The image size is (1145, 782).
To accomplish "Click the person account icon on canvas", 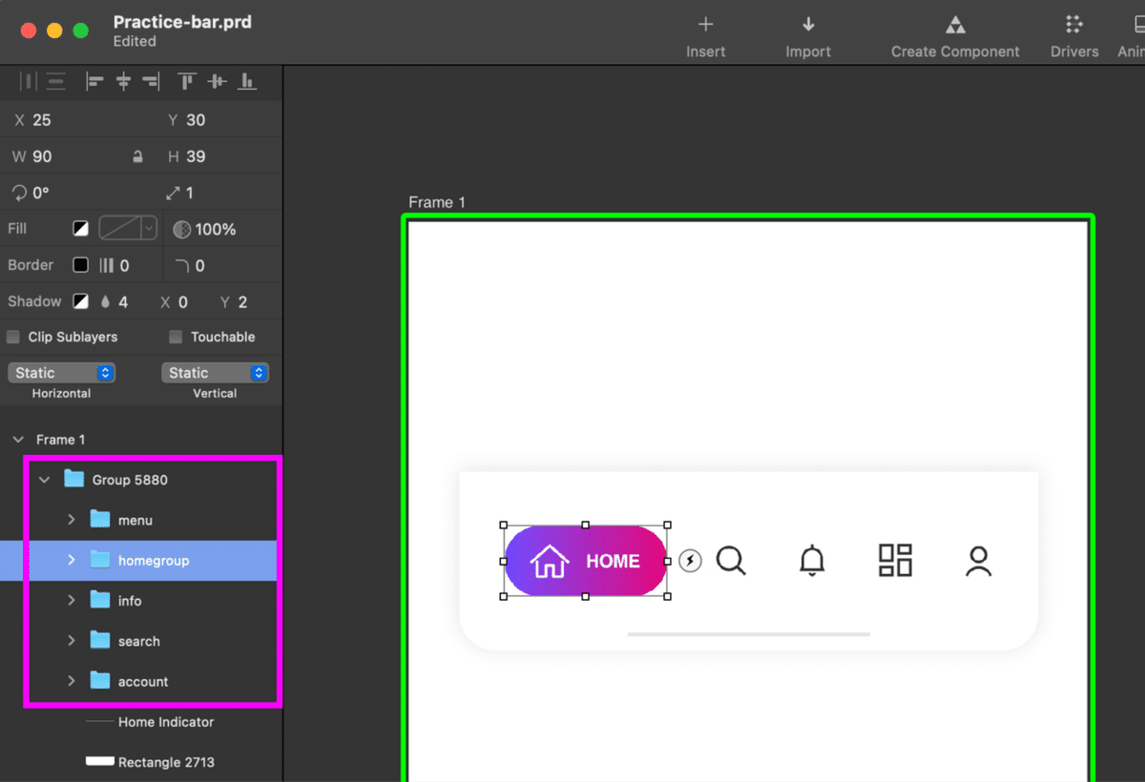I will 979,562.
